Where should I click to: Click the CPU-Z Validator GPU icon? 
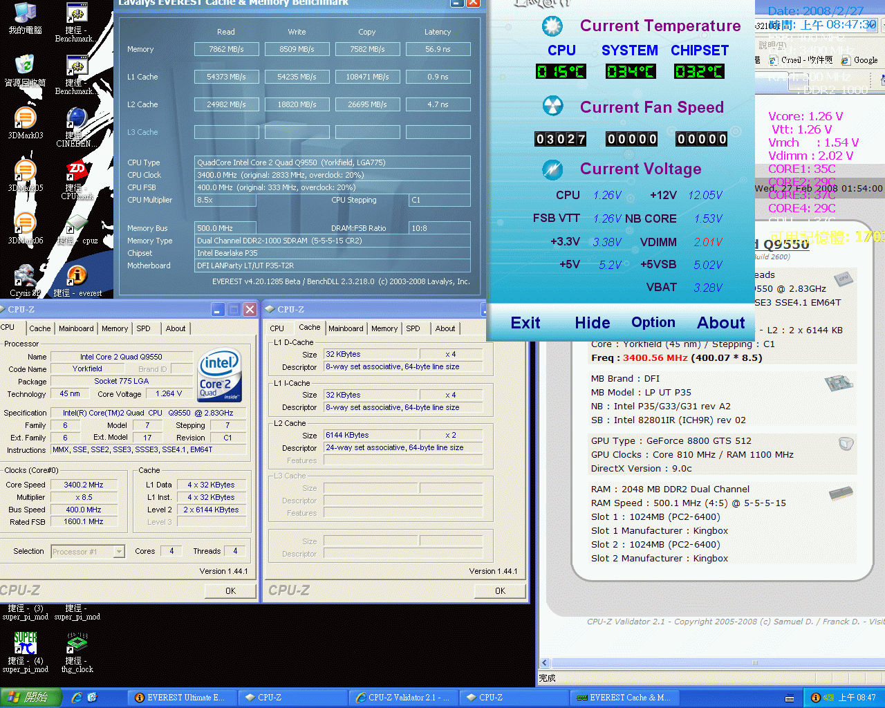[846, 443]
